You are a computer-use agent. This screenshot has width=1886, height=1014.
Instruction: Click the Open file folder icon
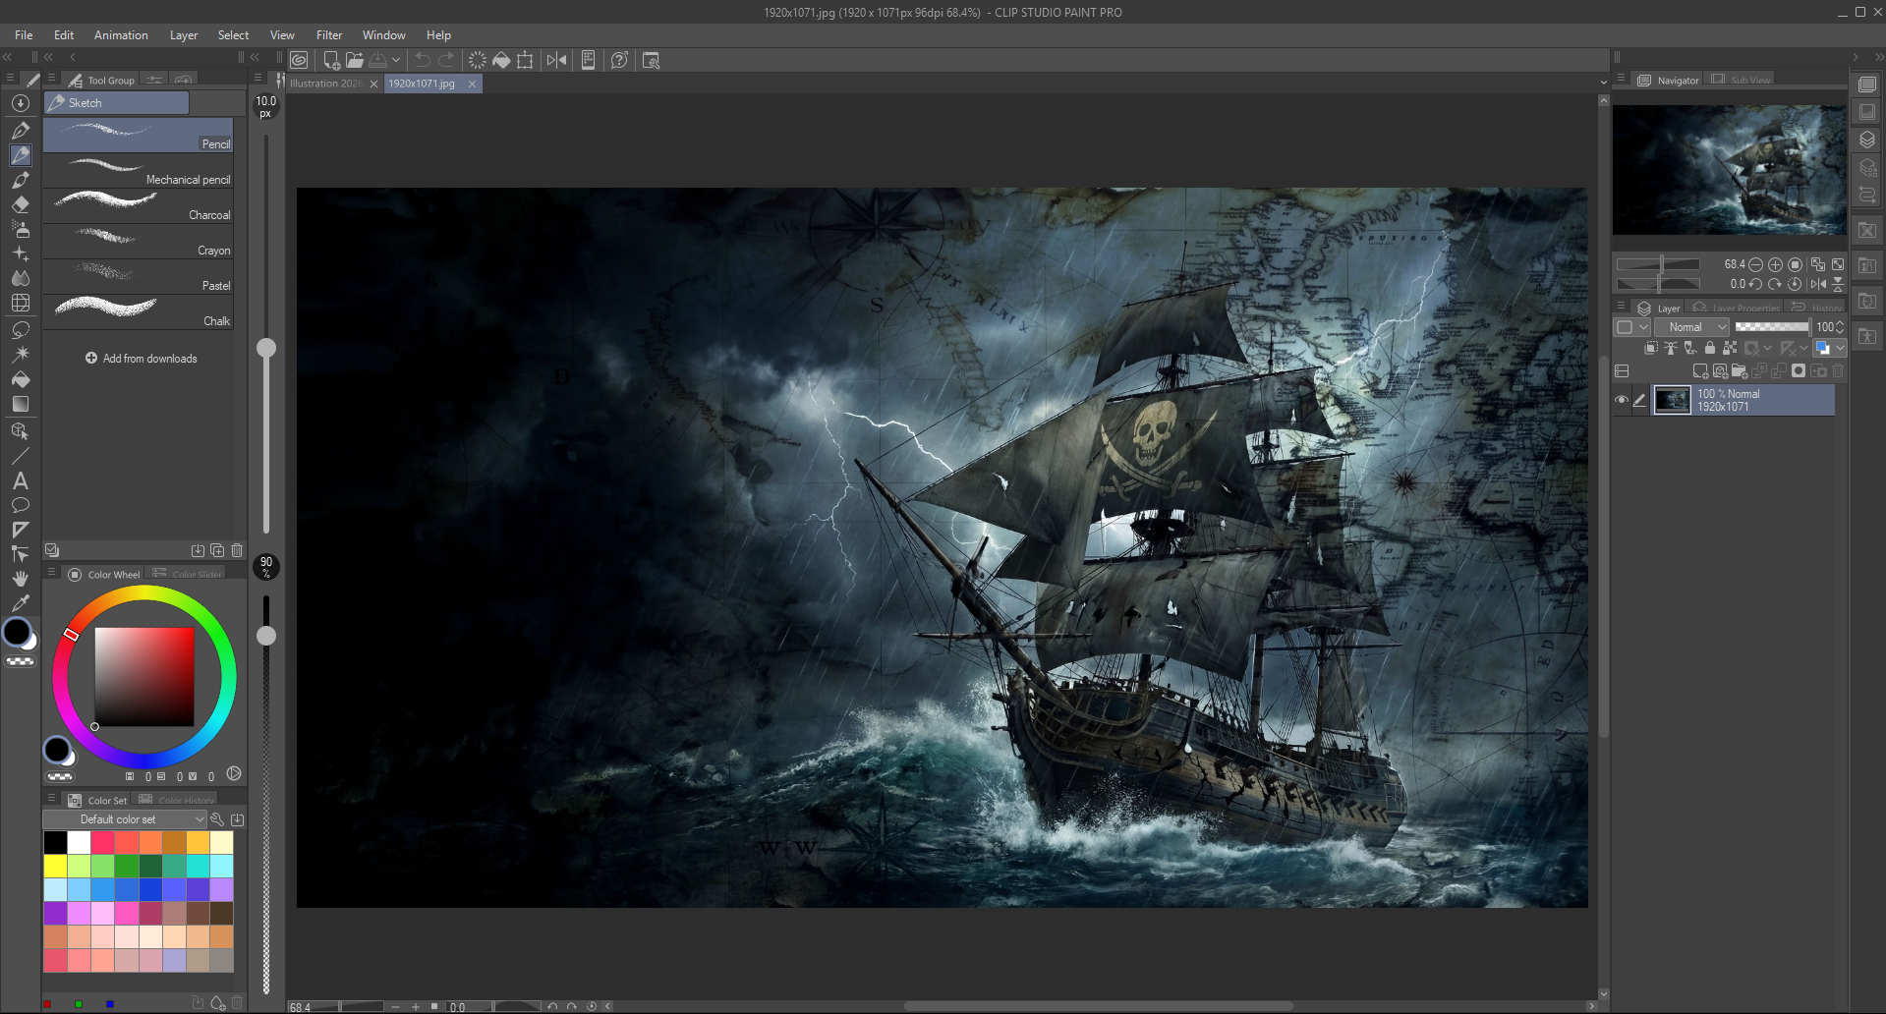tap(355, 60)
